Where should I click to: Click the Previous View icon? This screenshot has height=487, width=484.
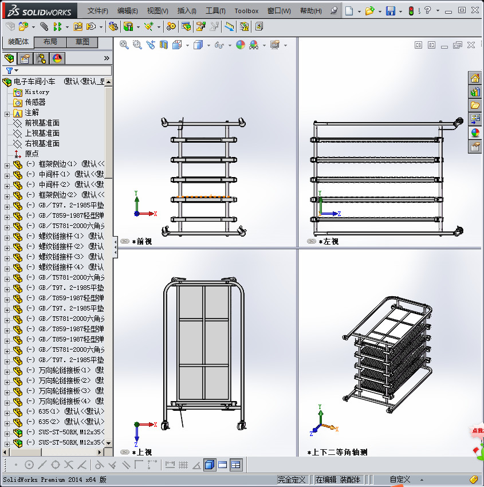coord(151,45)
